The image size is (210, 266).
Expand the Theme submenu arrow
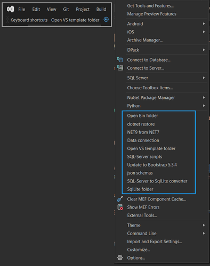pyautogui.click(x=204, y=225)
